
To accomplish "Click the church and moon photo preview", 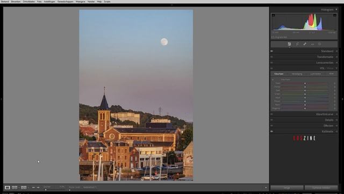I will (x=136, y=95).
